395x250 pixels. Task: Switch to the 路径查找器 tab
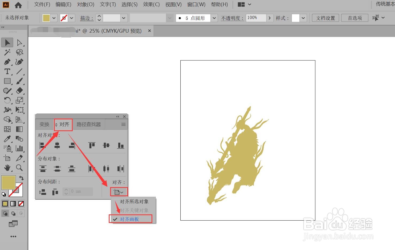point(89,124)
